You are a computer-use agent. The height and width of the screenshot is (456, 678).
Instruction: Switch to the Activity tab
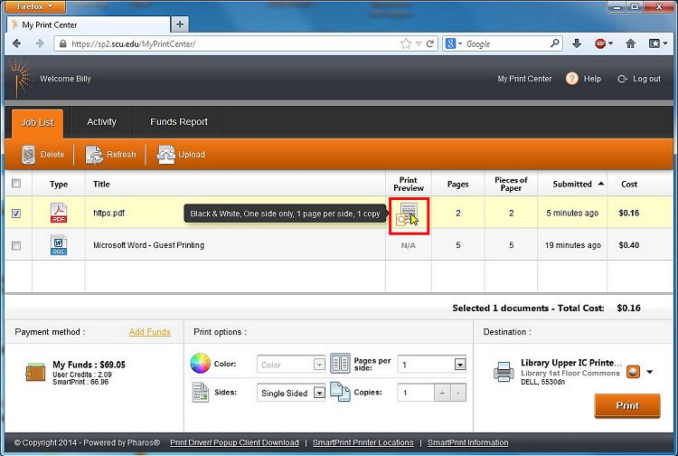coord(101,122)
